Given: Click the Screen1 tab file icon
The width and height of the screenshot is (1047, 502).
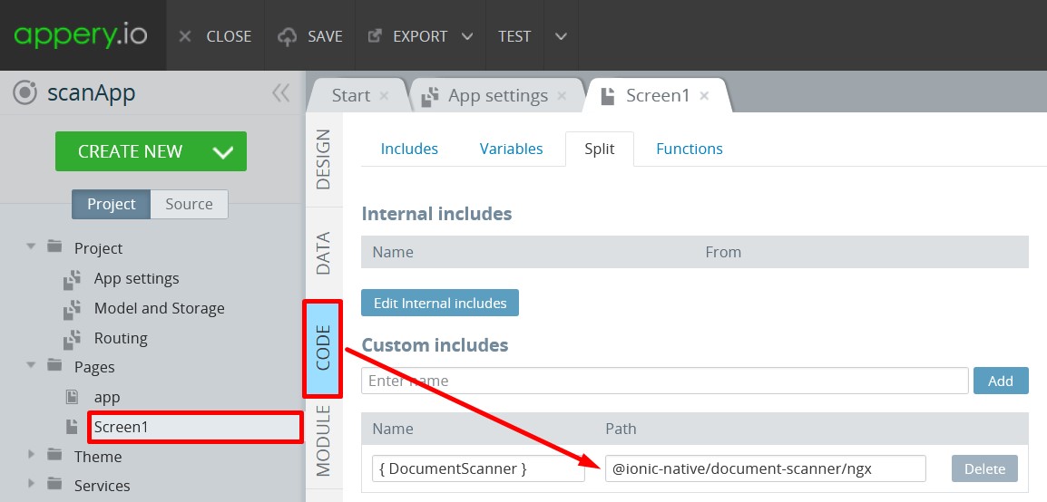Looking at the screenshot, I should tap(608, 96).
